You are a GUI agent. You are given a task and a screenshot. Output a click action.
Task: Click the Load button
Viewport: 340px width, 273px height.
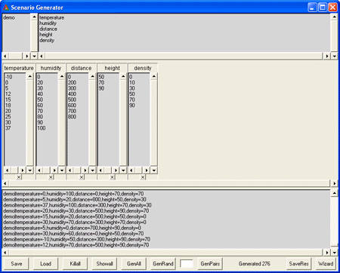[x=45, y=264]
